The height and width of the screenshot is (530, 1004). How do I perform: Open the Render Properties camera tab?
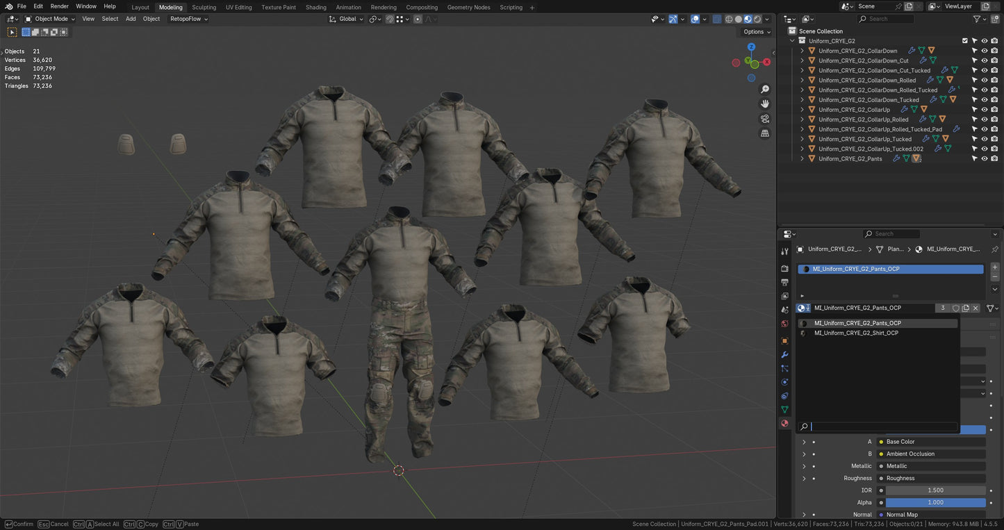point(784,268)
